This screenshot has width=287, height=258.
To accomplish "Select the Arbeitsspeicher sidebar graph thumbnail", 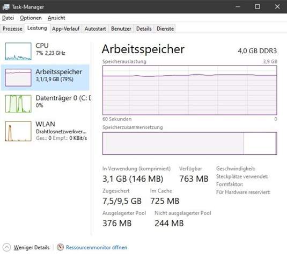I will [x=18, y=77].
